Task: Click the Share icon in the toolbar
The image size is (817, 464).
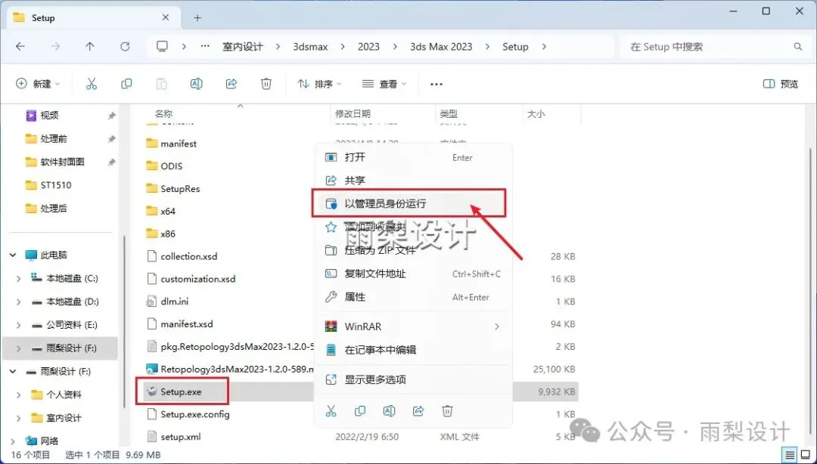Action: click(231, 84)
